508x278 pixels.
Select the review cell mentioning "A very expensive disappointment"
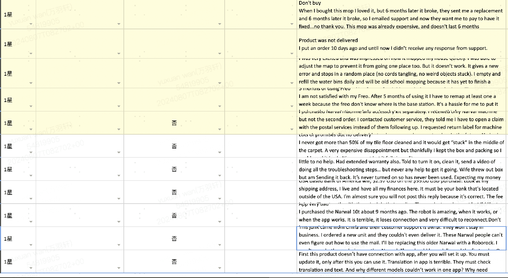[402, 146]
